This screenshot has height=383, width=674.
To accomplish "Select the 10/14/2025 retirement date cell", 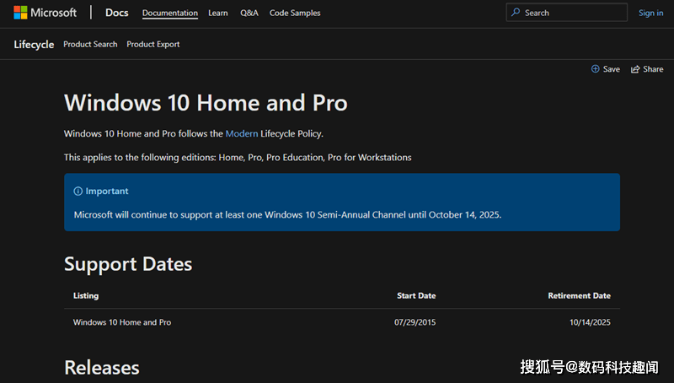I will click(590, 322).
